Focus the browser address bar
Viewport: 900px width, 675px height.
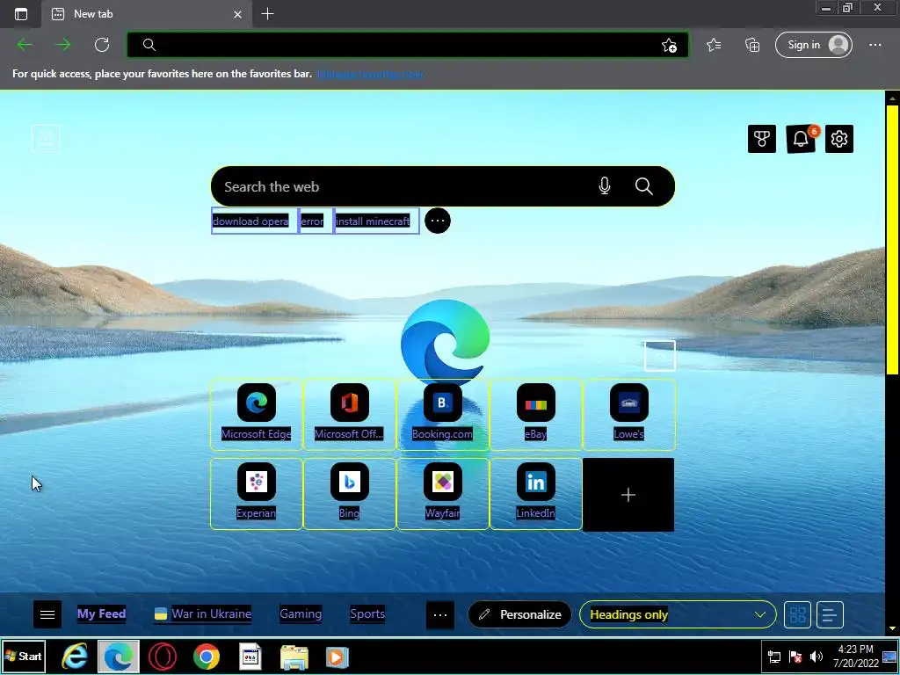tap(408, 45)
